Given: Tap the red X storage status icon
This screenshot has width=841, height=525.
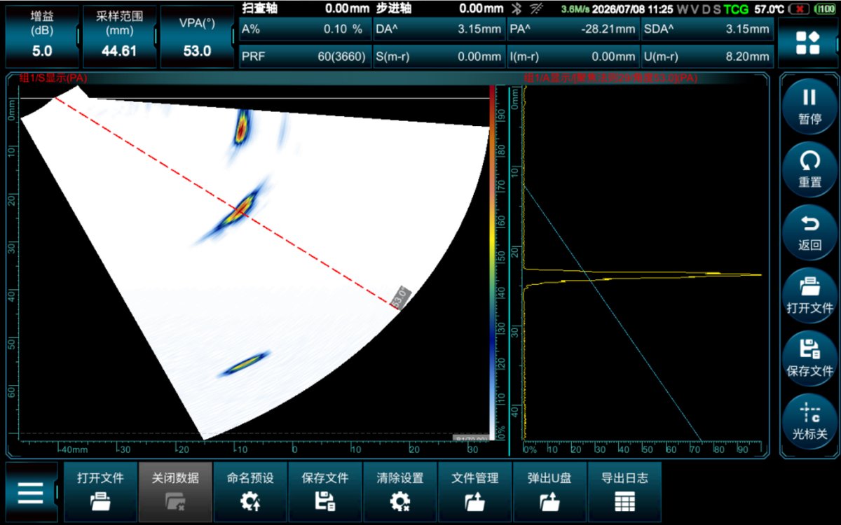Looking at the screenshot, I should click(x=799, y=9).
